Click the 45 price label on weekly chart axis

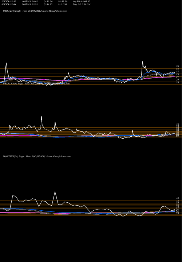click(178, 124)
